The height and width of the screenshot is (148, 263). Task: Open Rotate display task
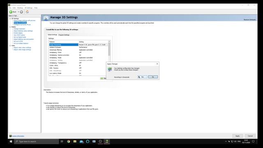(x=18, y=33)
